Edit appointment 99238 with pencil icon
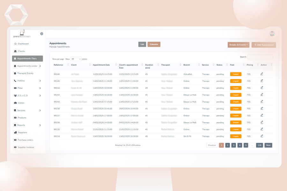This screenshot has height=191, width=287. pos(262,108)
